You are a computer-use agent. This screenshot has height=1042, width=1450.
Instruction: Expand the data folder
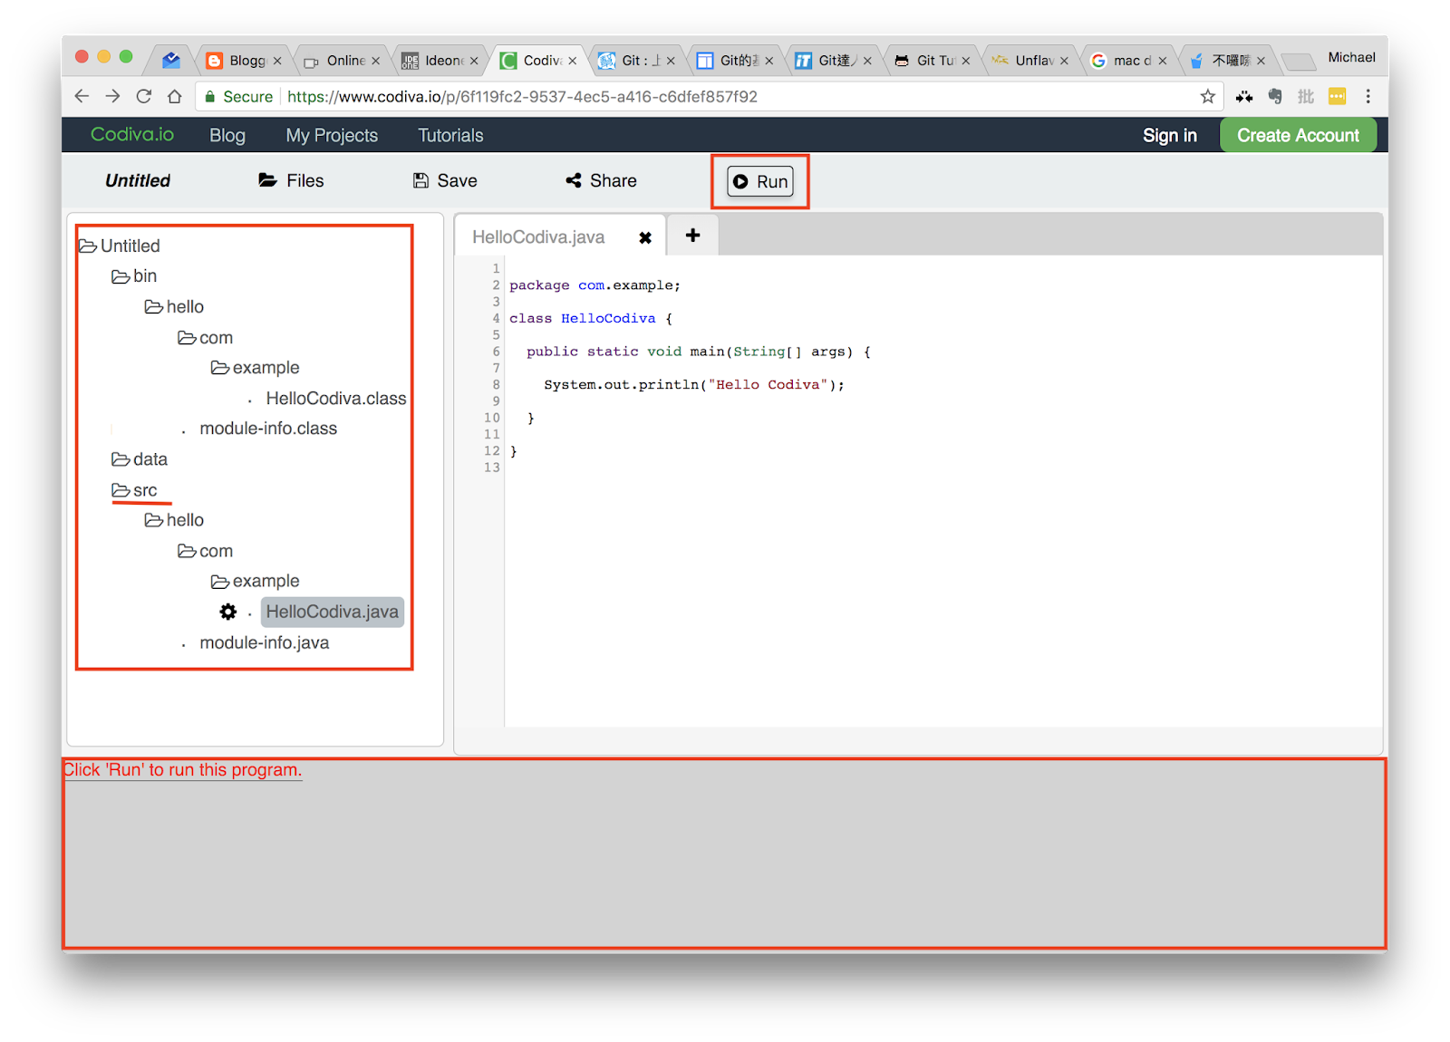pos(140,459)
